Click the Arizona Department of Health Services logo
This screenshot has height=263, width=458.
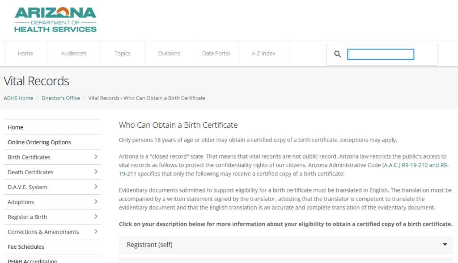55,20
